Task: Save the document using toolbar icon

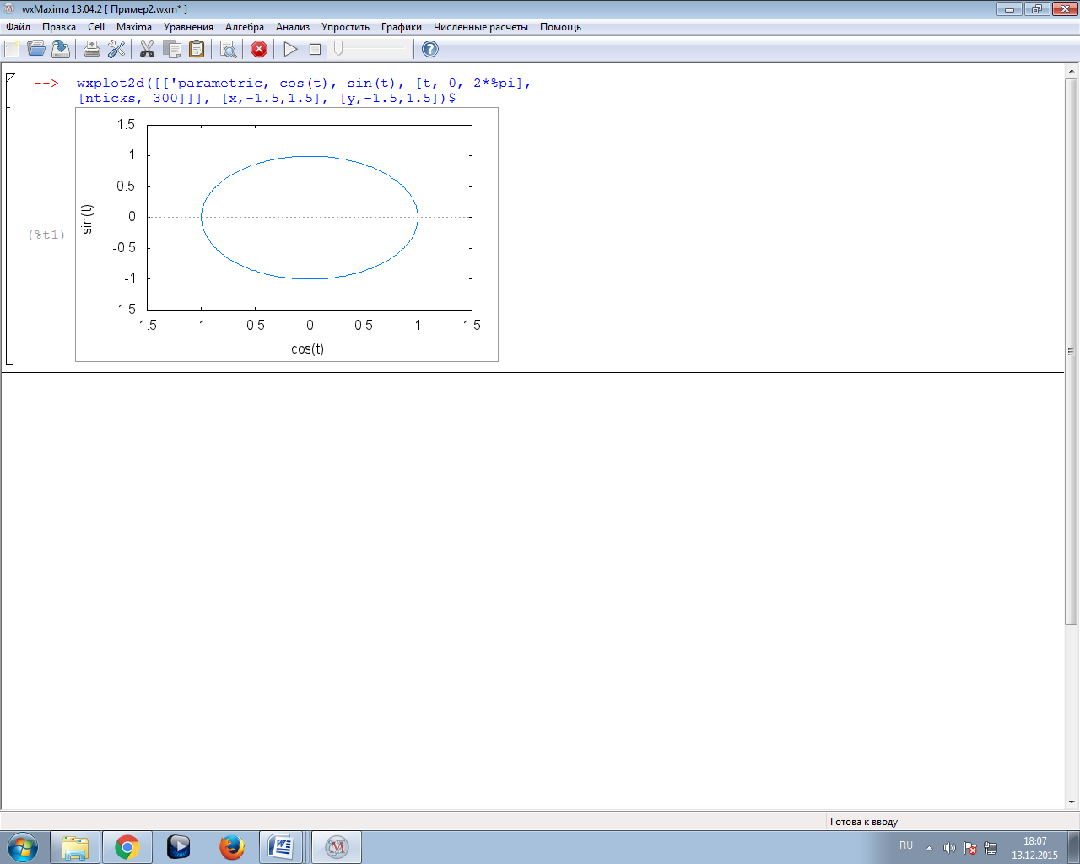Action: coord(61,49)
